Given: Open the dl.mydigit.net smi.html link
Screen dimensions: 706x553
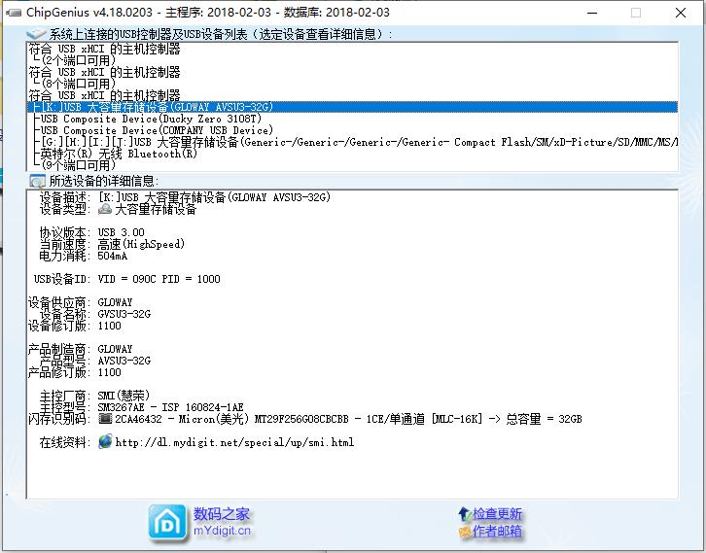Looking at the screenshot, I should (234, 442).
